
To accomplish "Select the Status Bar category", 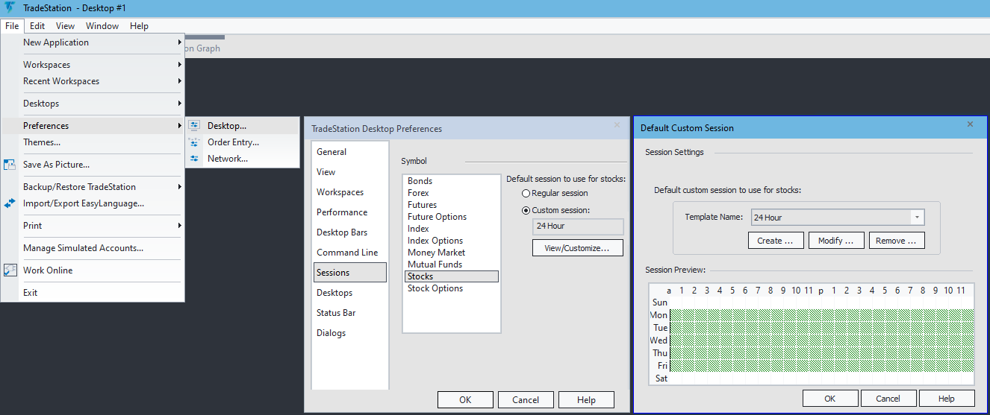I will (350, 313).
